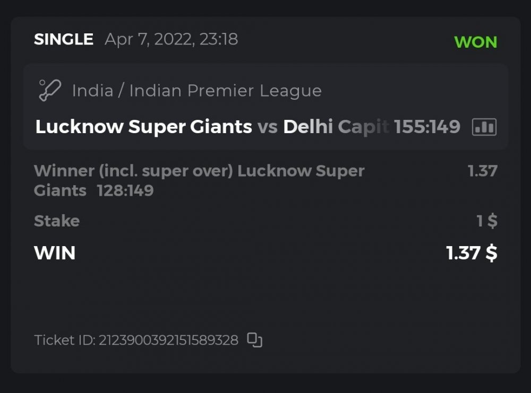Screen dimensions: 531x393
Task: Open Lucknow Super Giants team name
Action: [143, 127]
